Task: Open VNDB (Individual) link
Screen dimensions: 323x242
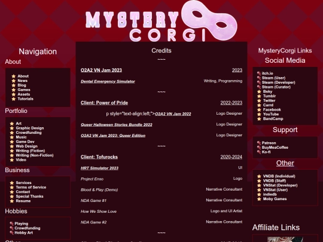Action: [x=279, y=176]
